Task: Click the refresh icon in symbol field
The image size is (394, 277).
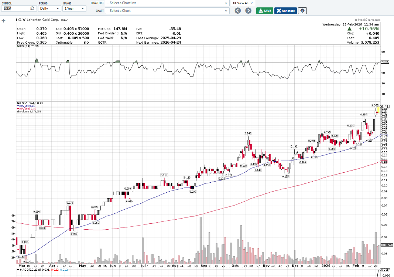Action: point(32,8)
